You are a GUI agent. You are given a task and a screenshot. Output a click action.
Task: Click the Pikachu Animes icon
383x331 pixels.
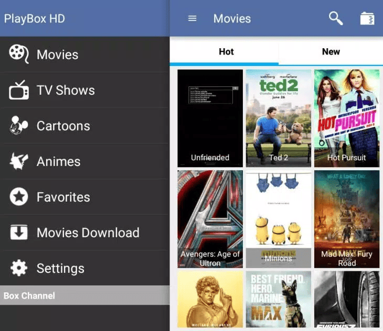pyautogui.click(x=19, y=161)
